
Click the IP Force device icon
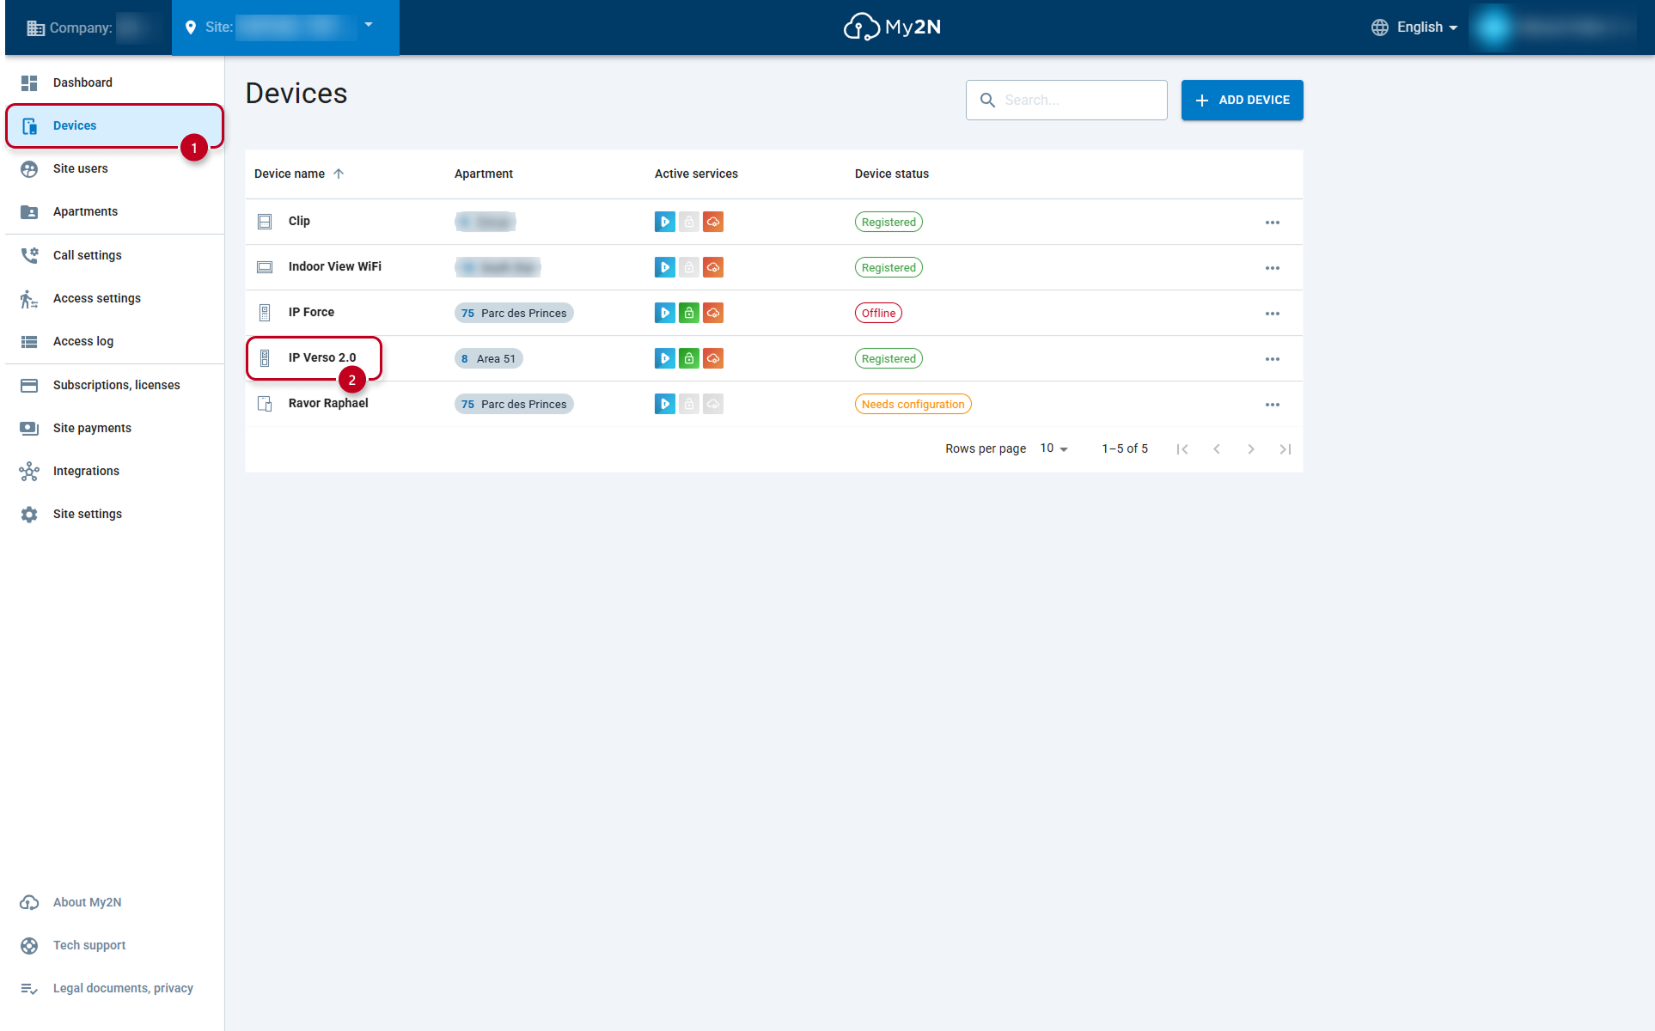pos(265,313)
